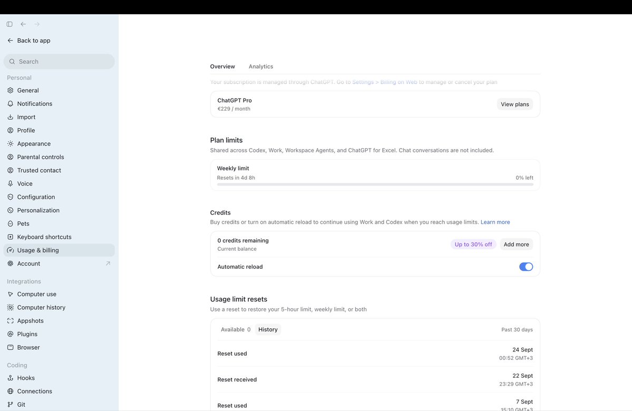Click 'Resets in 4d 8h' text

click(x=236, y=178)
